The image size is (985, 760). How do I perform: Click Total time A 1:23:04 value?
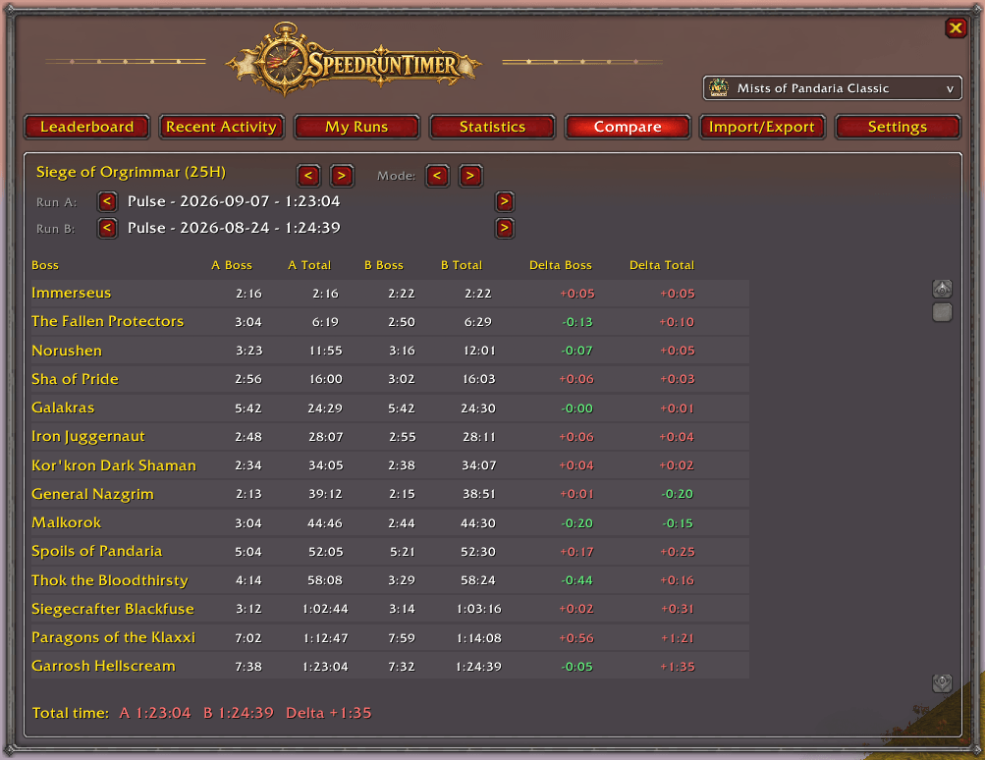pyautogui.click(x=155, y=713)
